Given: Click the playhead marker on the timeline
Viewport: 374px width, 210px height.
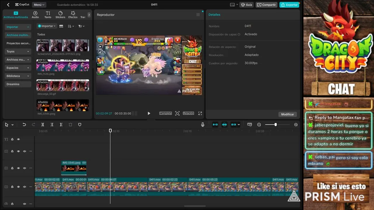Looking at the screenshot, I should point(110,131).
